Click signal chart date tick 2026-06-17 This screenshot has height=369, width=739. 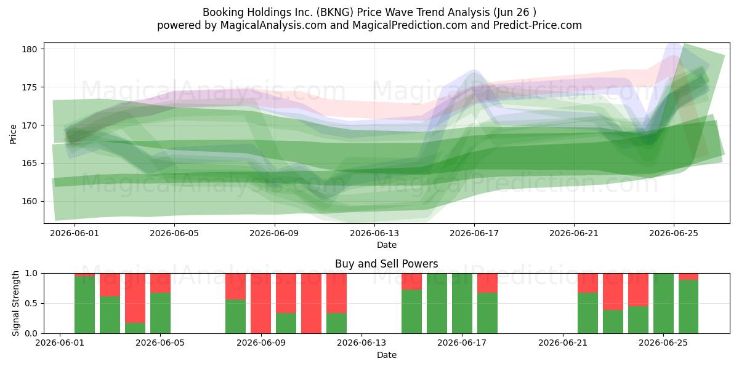pos(462,344)
